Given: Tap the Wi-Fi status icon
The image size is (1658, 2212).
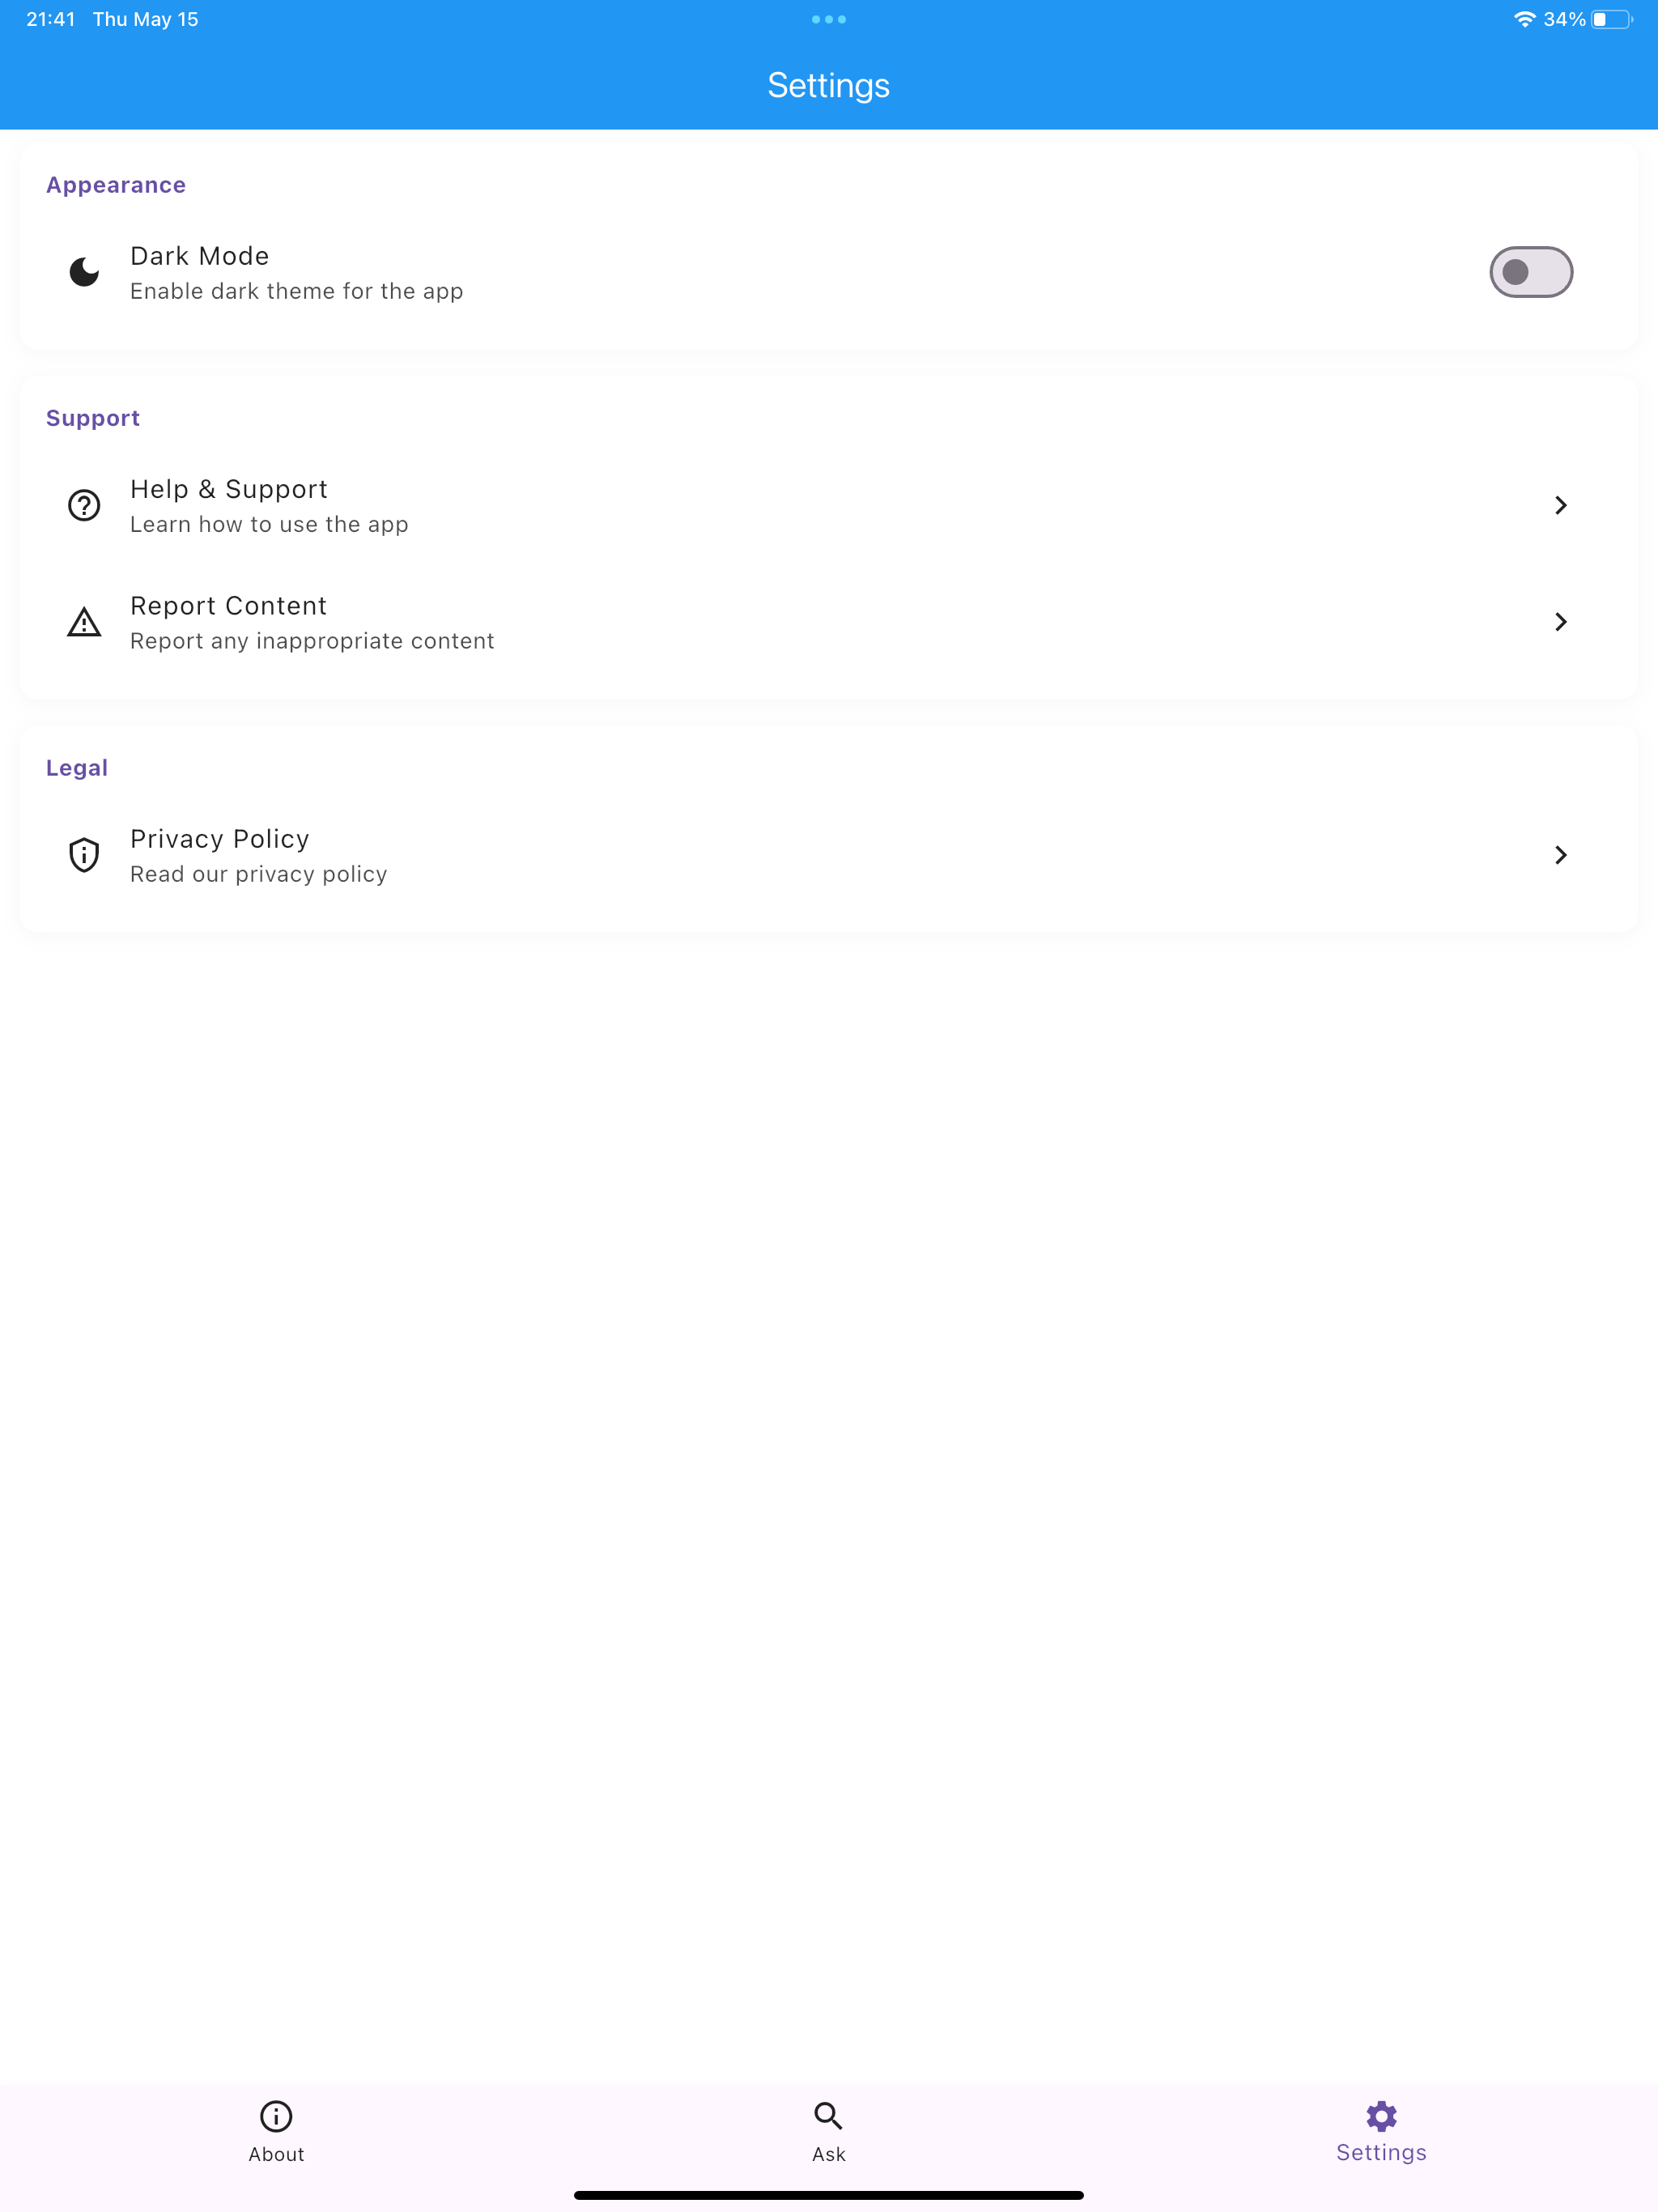Looking at the screenshot, I should point(1524,19).
